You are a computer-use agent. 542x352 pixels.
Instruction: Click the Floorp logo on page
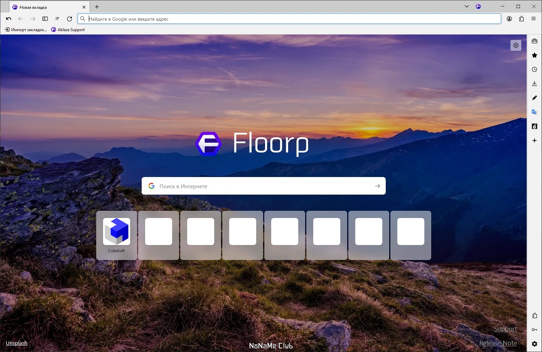click(252, 144)
